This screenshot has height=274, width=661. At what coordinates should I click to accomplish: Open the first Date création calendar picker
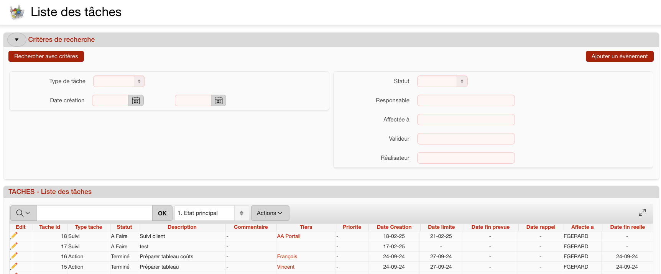coord(136,100)
